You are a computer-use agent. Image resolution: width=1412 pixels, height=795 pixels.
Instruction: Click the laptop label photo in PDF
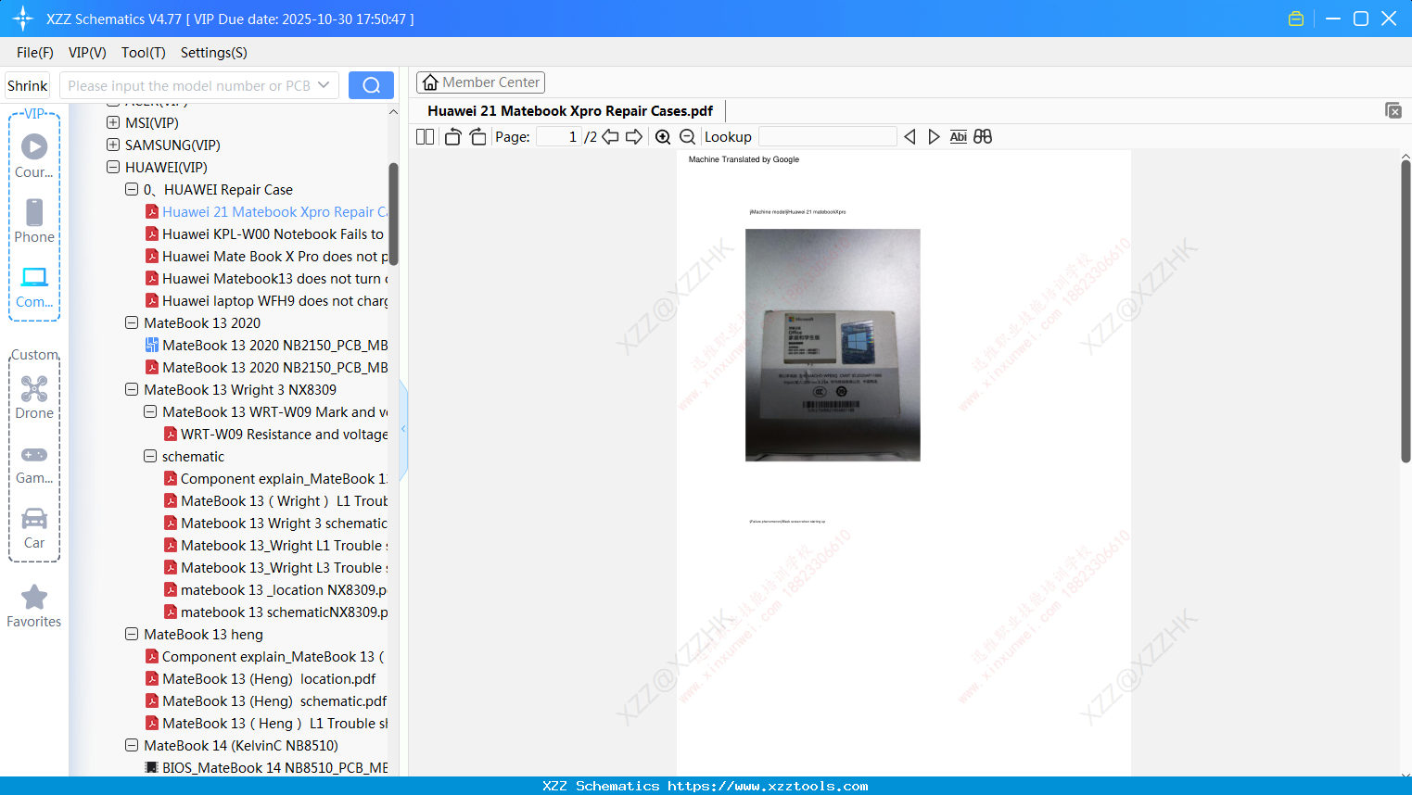coord(833,345)
